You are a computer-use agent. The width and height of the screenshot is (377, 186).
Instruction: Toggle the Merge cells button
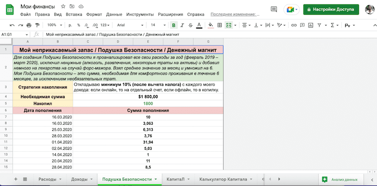tap(229, 25)
